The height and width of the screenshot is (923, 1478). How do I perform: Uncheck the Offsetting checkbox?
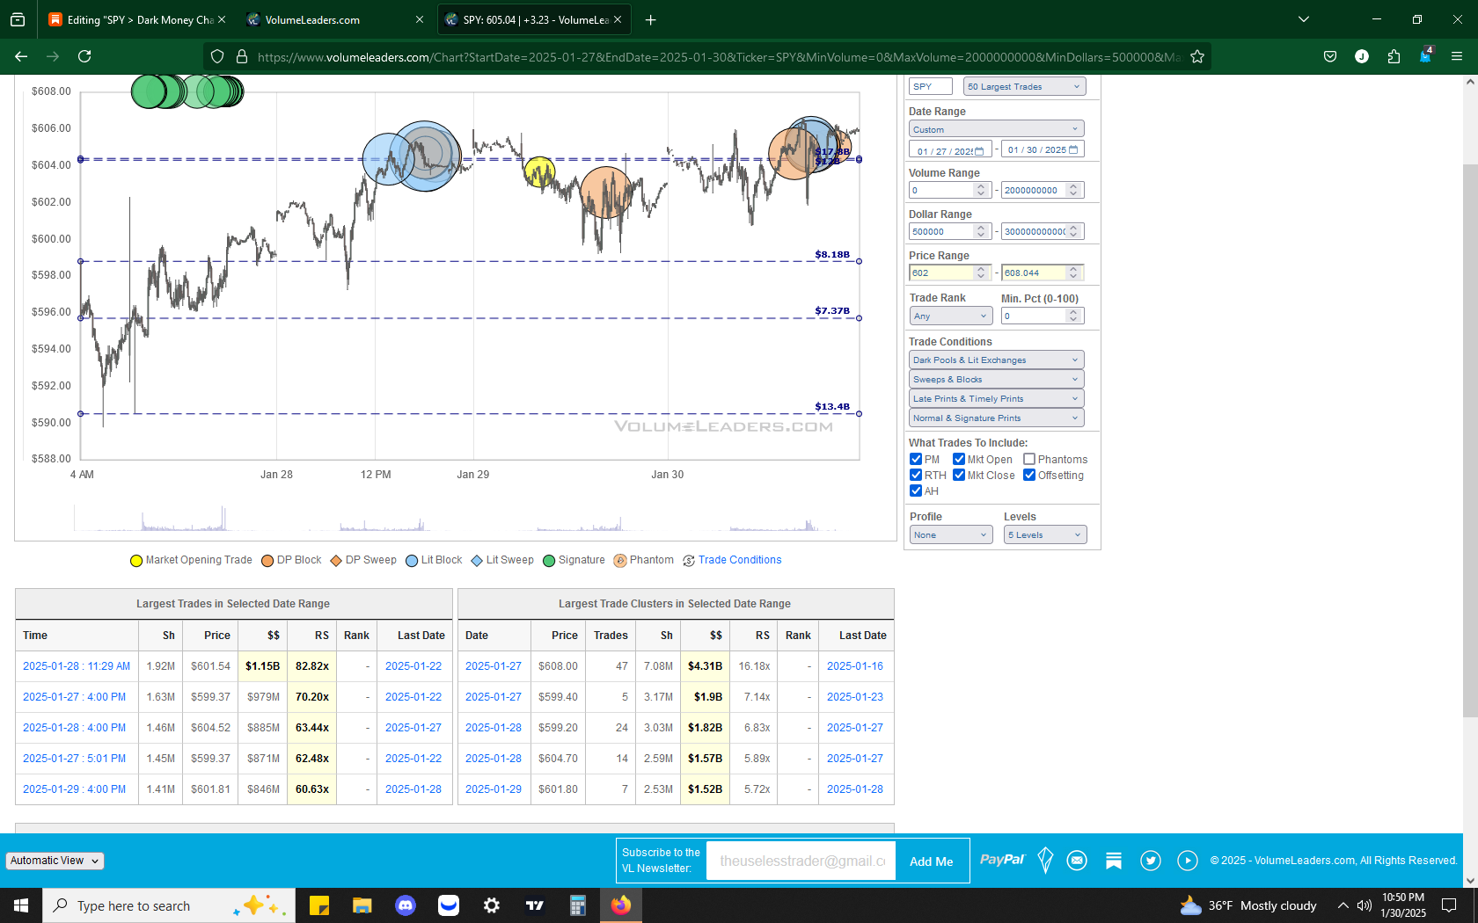1029,475
